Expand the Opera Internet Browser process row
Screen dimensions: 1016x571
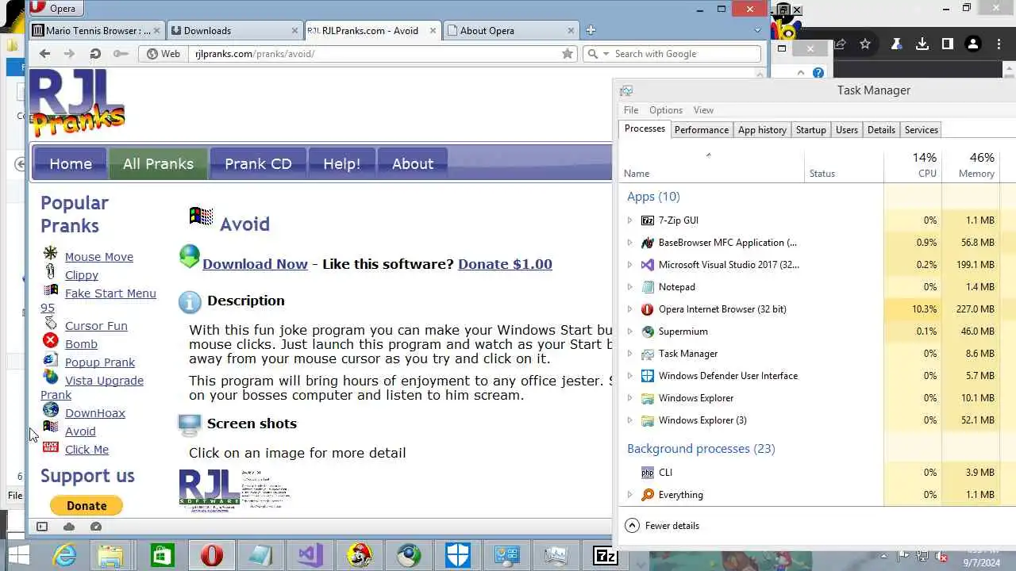(x=630, y=309)
